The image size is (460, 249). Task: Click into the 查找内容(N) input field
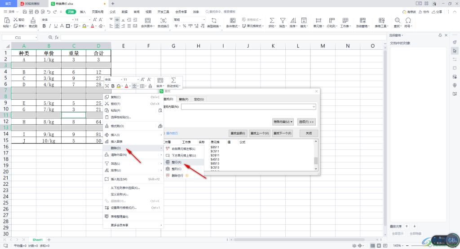click(x=248, y=107)
